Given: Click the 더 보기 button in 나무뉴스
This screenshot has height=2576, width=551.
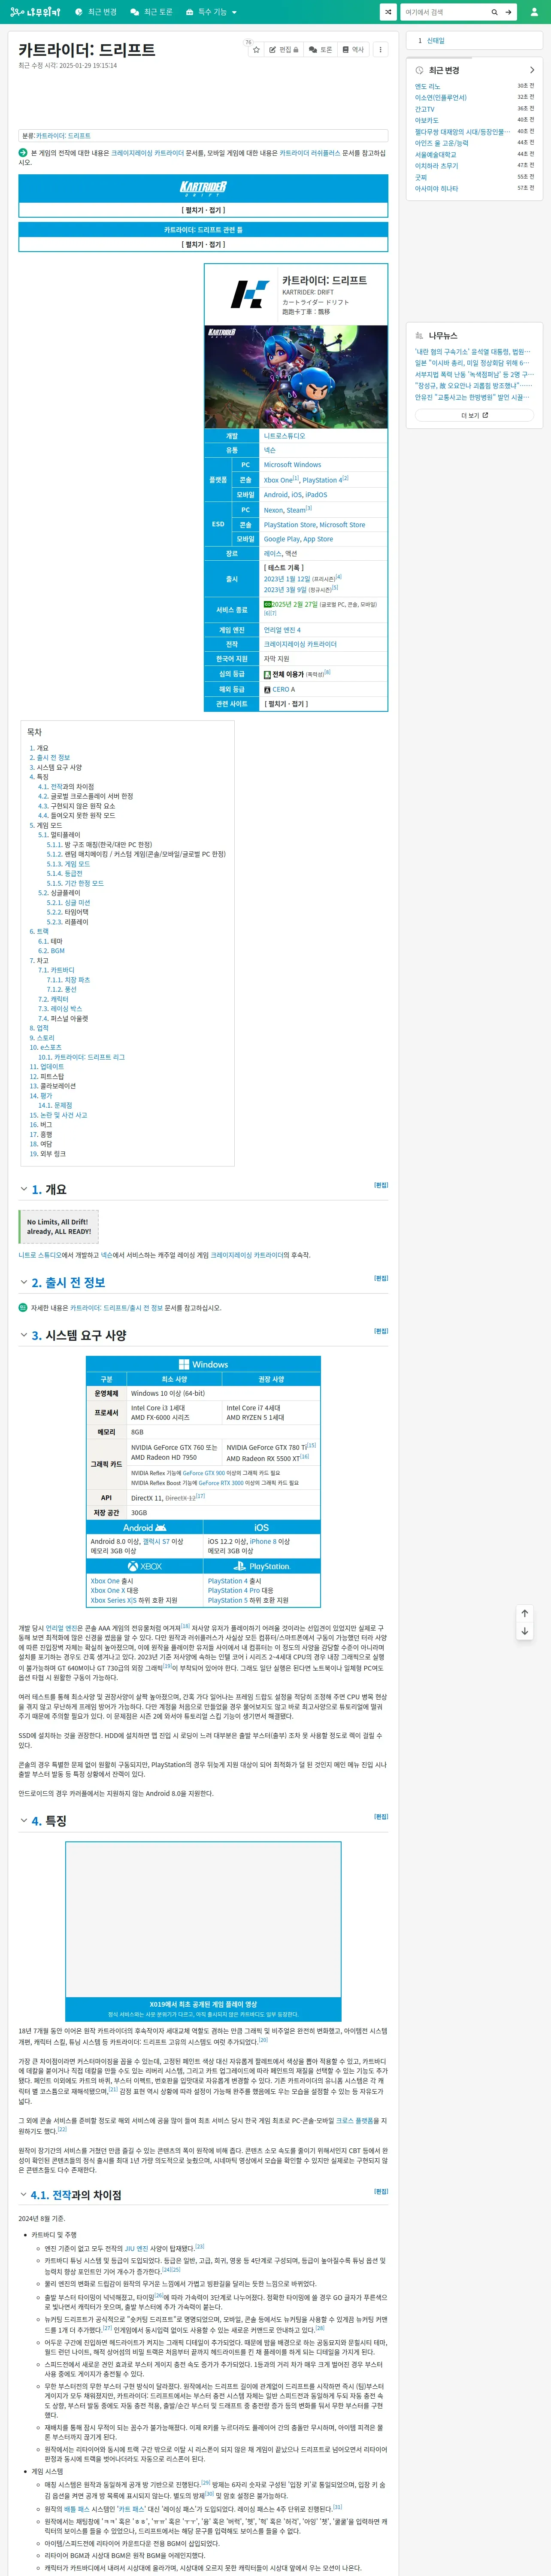Looking at the screenshot, I should click(x=474, y=415).
